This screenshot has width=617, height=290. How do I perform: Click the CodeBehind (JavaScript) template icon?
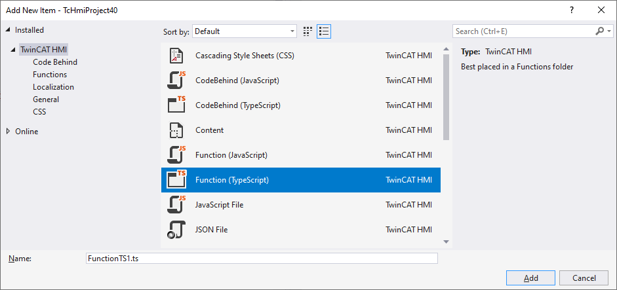[x=176, y=81]
